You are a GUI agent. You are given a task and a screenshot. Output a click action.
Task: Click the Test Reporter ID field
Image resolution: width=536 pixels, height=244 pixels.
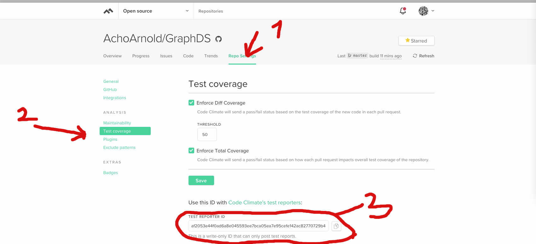(x=258, y=226)
